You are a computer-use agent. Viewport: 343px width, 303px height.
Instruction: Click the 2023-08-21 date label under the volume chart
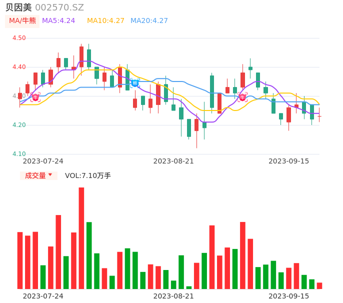pyautogui.click(x=173, y=296)
